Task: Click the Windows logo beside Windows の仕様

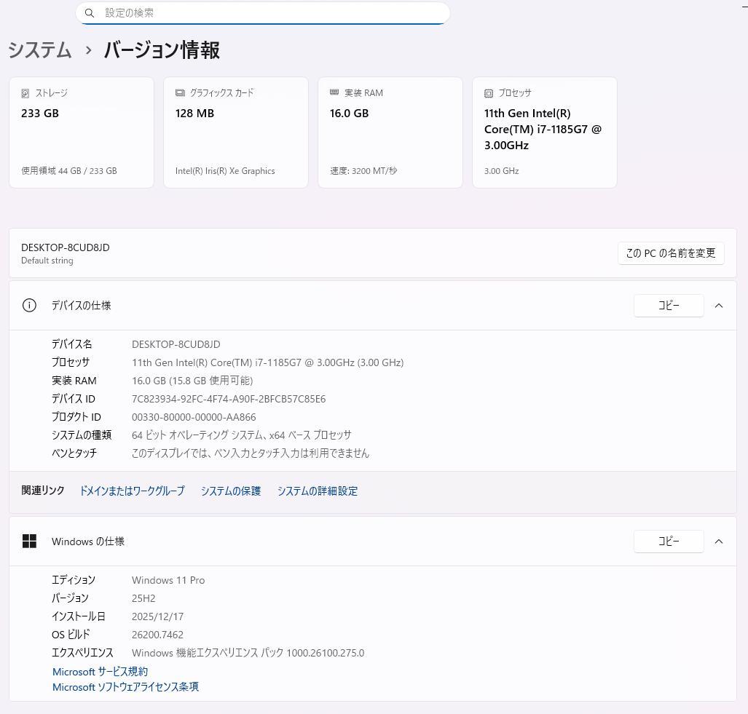Action: 29,541
